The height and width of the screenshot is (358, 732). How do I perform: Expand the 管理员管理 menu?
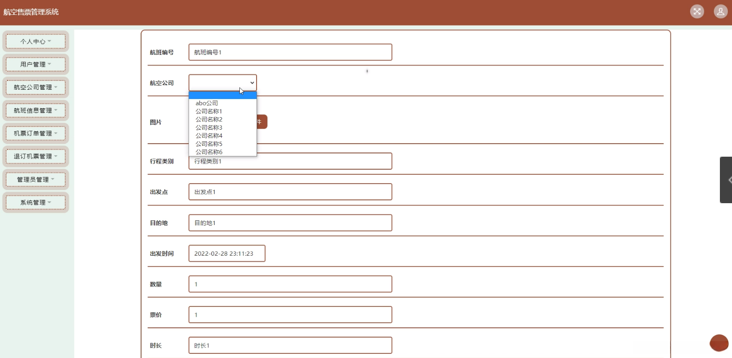click(36, 179)
